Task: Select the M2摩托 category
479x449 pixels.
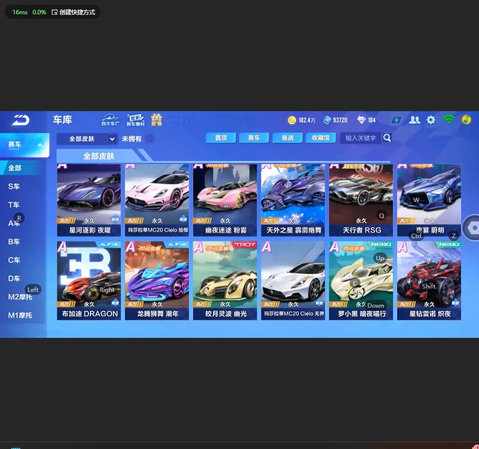Action: tap(20, 297)
